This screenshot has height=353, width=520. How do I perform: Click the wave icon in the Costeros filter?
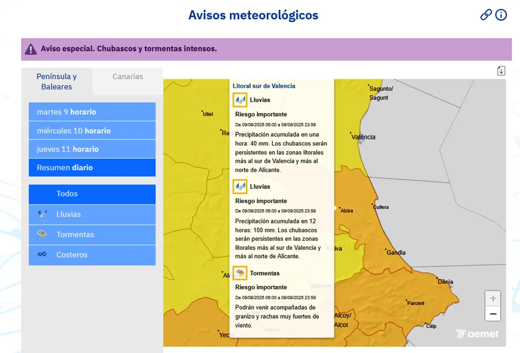42,254
